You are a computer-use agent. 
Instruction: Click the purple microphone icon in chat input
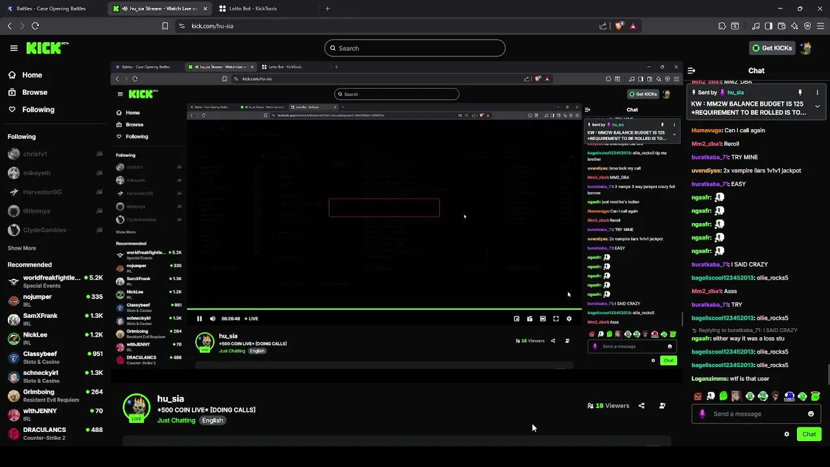pyautogui.click(x=702, y=414)
